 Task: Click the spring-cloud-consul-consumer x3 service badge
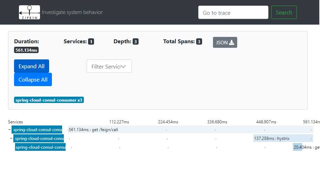coord(49,100)
